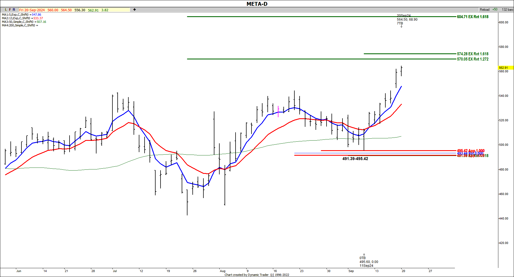Image resolution: width=514 pixels, height=277 pixels.
Task: Click the META-D chart title
Action: click(x=257, y=4)
